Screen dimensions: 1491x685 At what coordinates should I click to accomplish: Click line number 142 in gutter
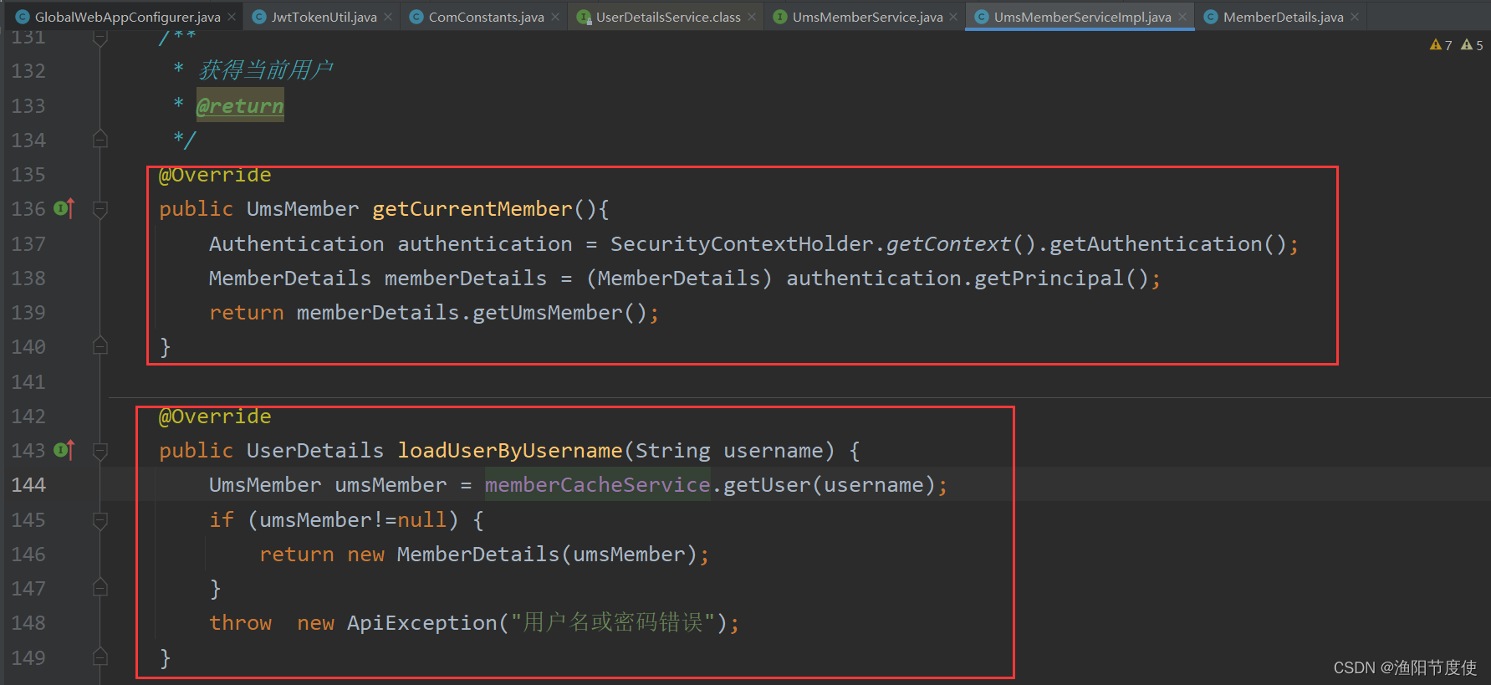(28, 417)
